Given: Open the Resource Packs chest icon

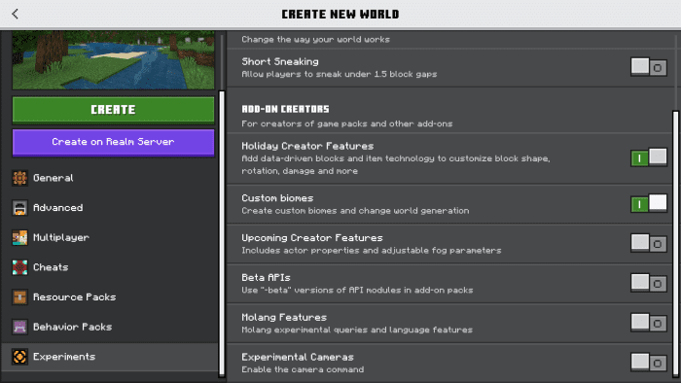Looking at the screenshot, I should click(19, 297).
